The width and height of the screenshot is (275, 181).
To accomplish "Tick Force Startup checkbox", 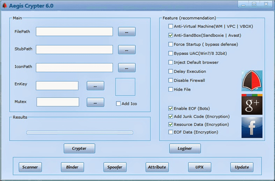I will 171,44.
